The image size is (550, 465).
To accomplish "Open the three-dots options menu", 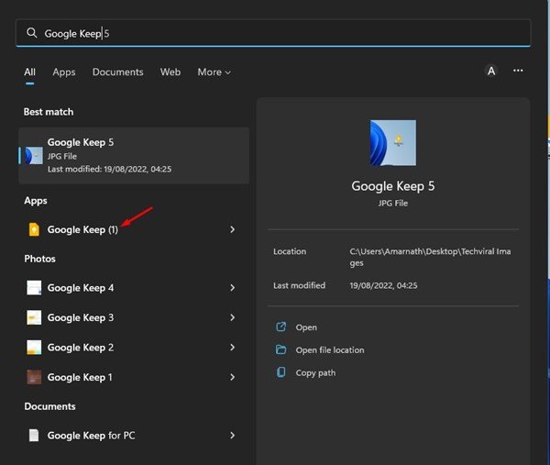I will click(518, 72).
